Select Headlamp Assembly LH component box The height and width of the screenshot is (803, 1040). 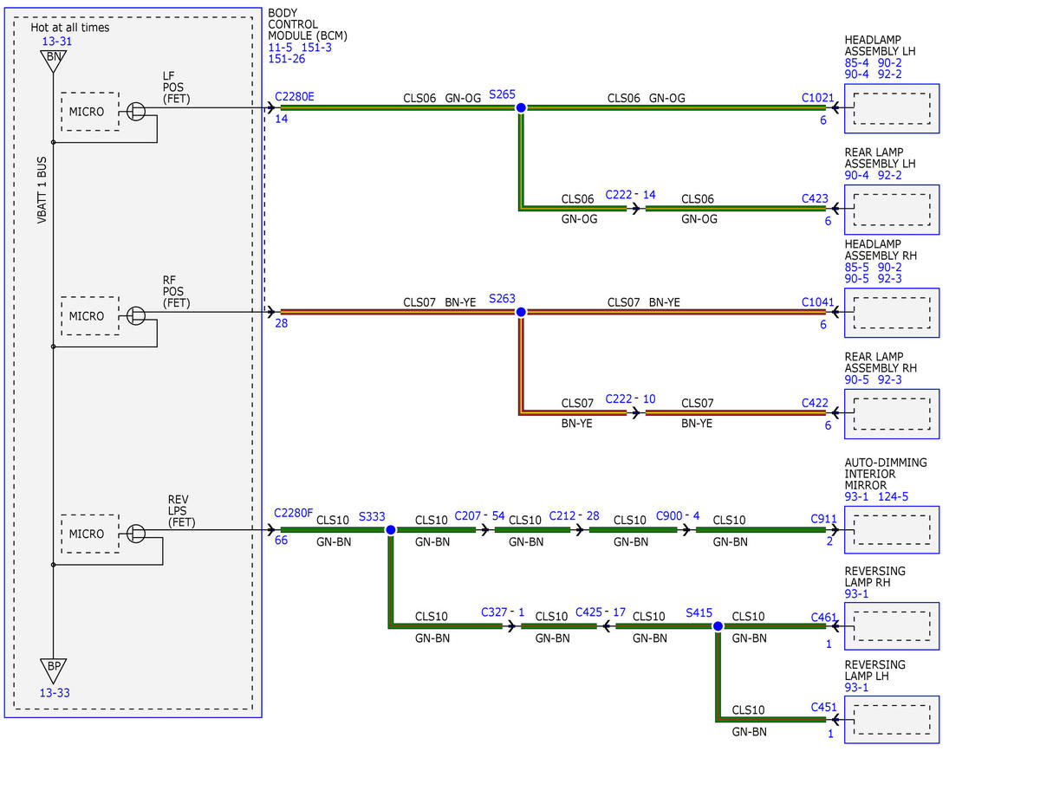(x=892, y=108)
